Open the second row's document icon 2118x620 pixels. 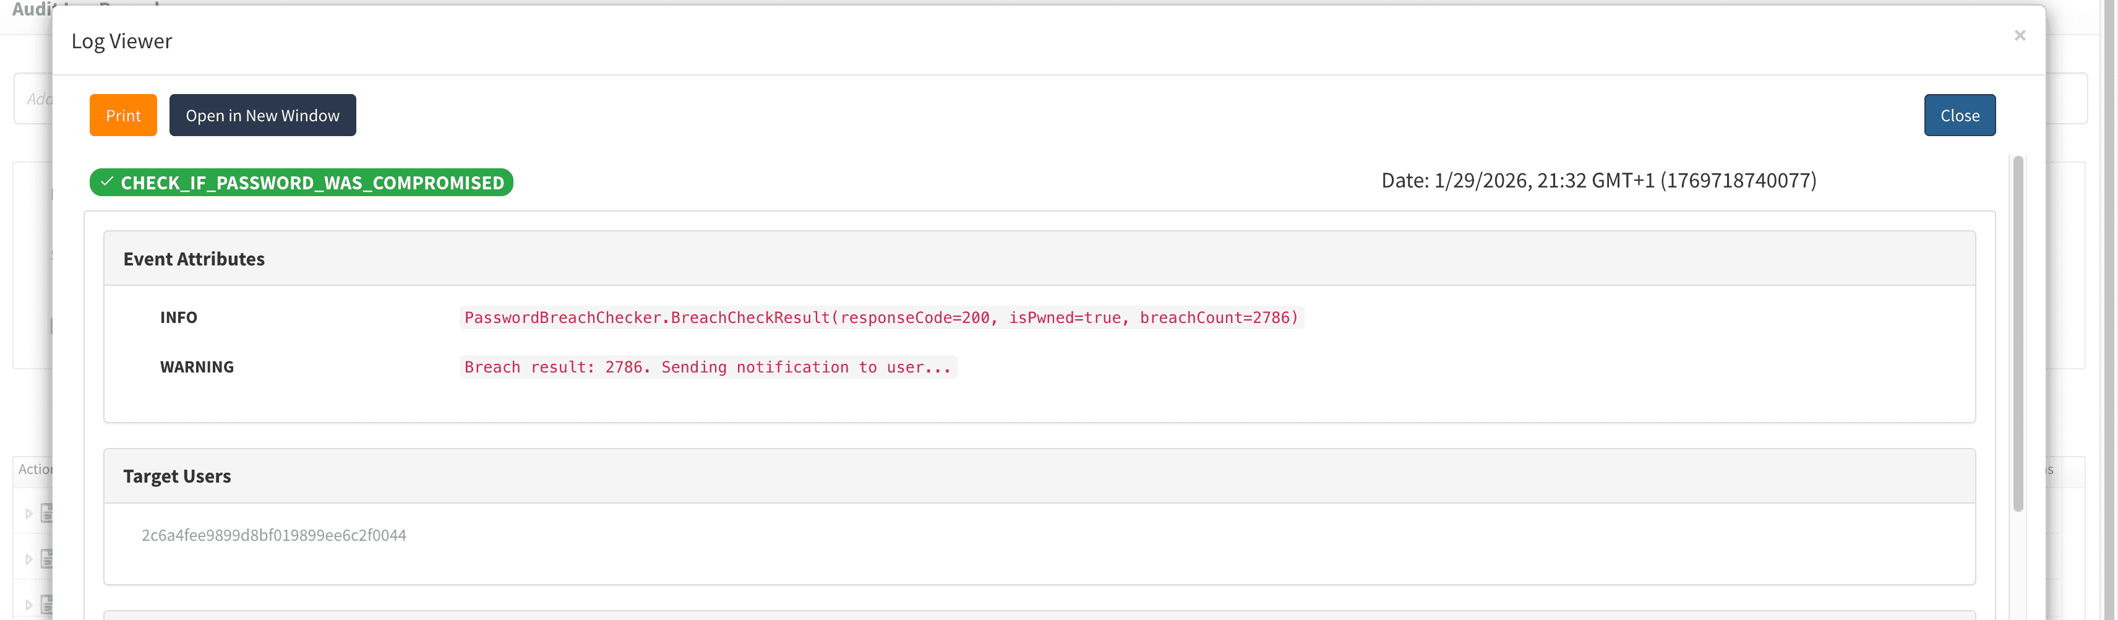(47, 559)
